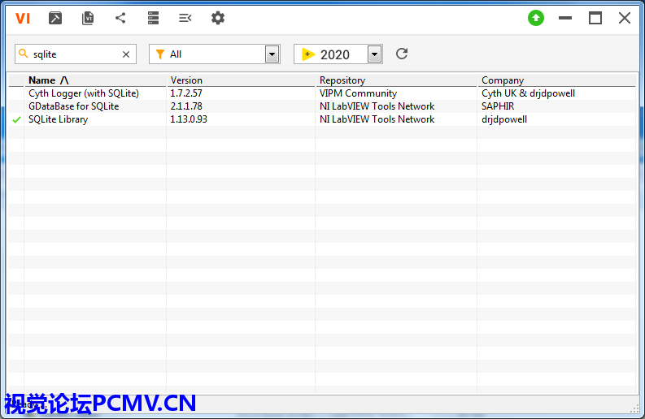Viewport: 645px width, 419px height.
Task: Open the package builder icon
Action: (x=55, y=18)
